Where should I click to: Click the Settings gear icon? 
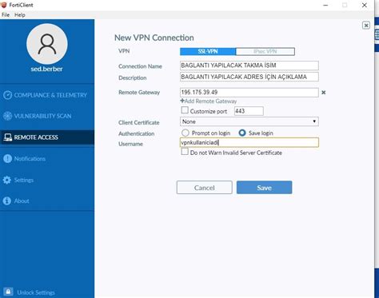[x=7, y=180]
